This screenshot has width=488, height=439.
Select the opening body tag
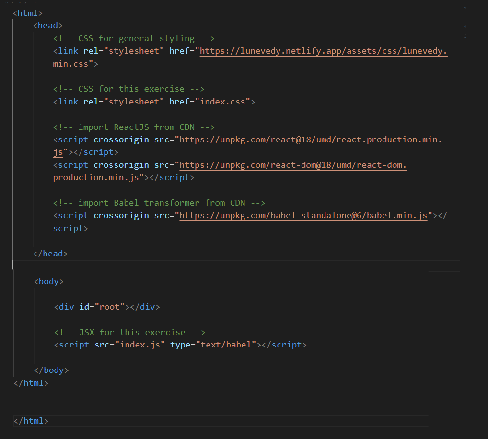(x=48, y=281)
